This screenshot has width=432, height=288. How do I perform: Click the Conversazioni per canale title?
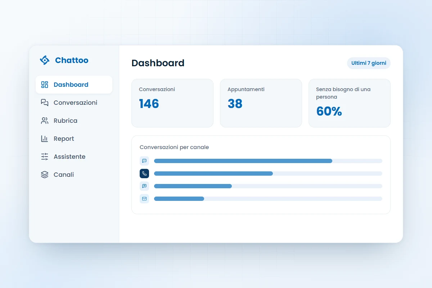click(x=174, y=147)
